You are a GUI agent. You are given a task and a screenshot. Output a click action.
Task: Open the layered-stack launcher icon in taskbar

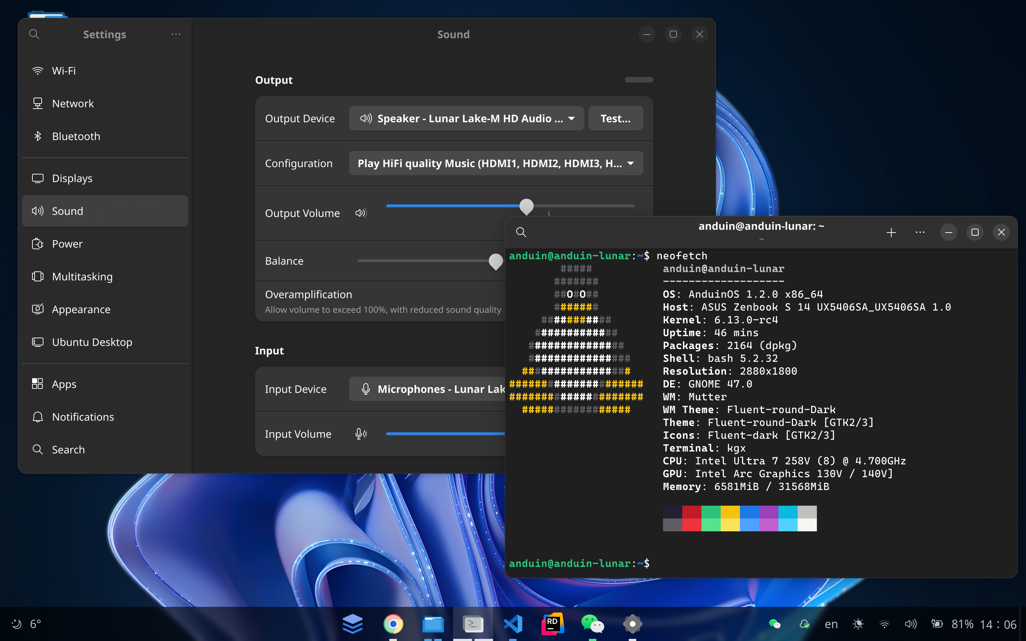click(x=353, y=624)
